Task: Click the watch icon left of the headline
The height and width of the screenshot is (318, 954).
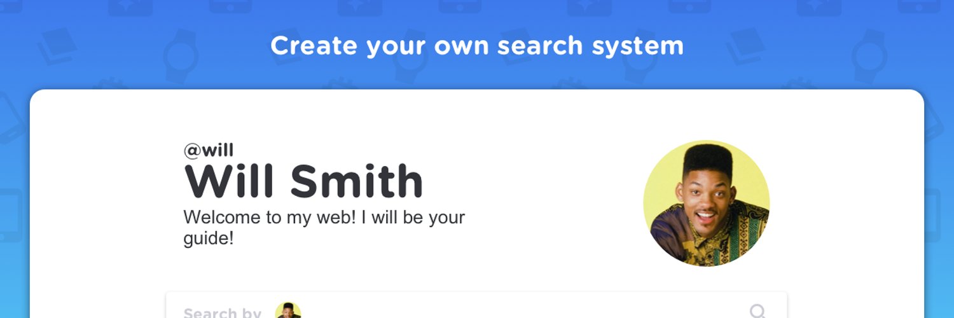Action: pyautogui.click(x=181, y=56)
